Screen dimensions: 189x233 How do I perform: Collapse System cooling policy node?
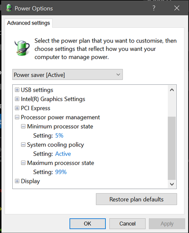[x=23, y=145]
